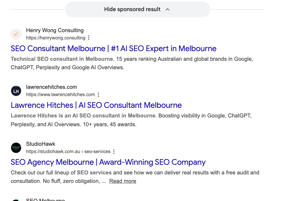Screen dimensions: 283x201
Task: Click the https://www.lawrencehitches.com URL
Action: 61,95
